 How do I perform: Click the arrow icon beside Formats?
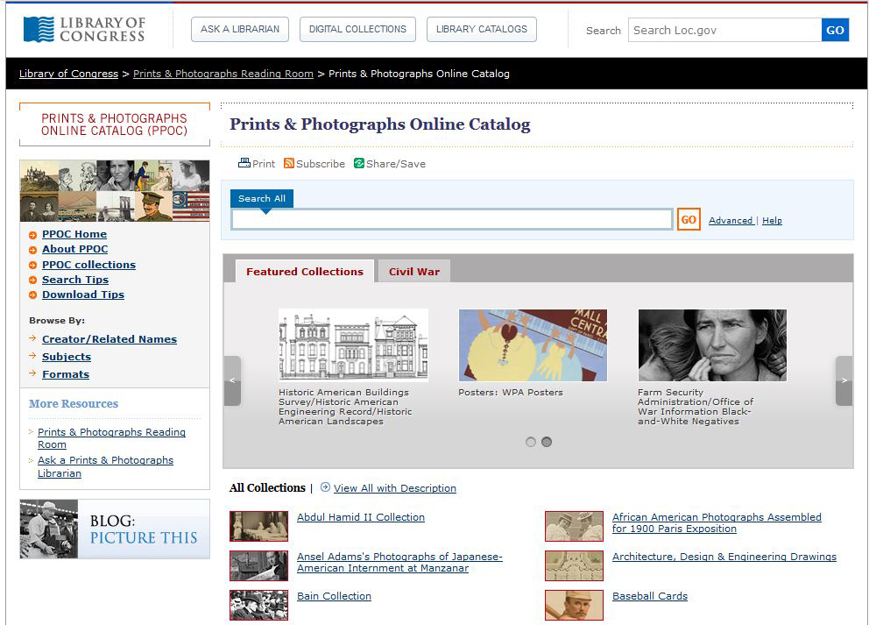pyautogui.click(x=32, y=373)
